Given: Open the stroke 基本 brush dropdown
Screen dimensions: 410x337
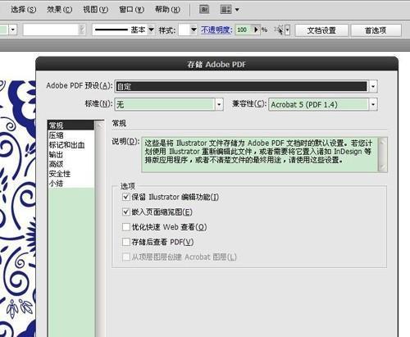Looking at the screenshot, I should click(151, 30).
